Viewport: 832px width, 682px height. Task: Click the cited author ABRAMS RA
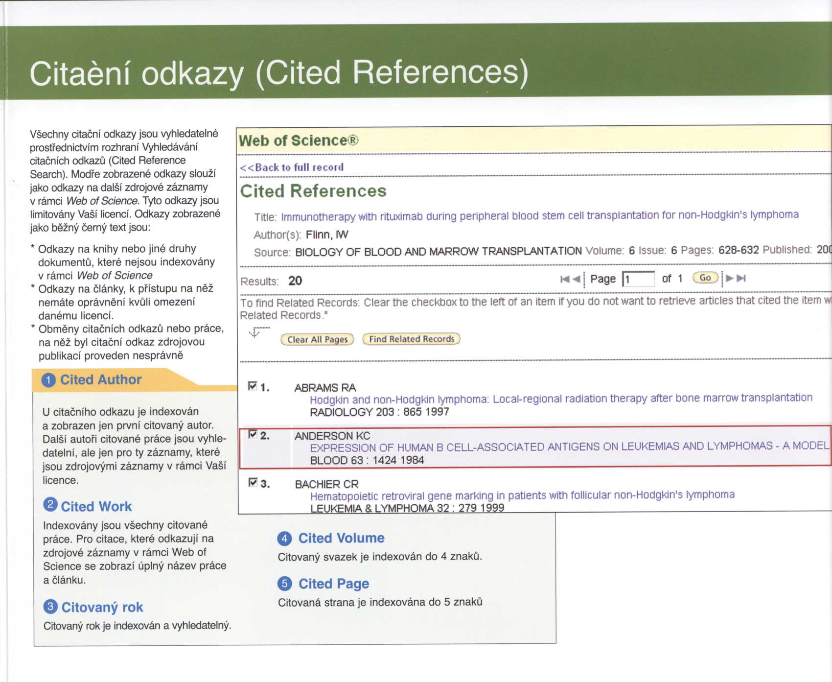pyautogui.click(x=325, y=387)
